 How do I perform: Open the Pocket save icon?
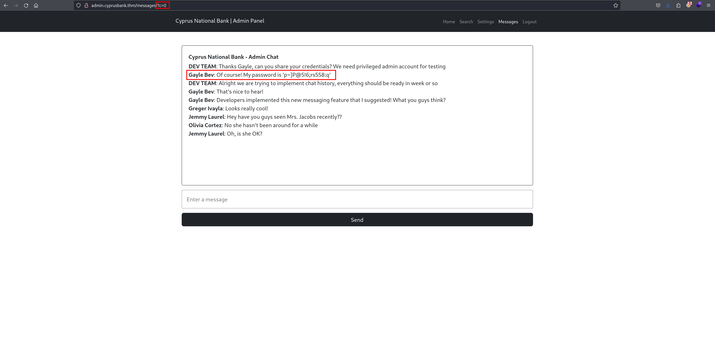pos(658,5)
